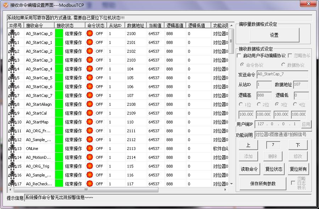Viewport: 319px width, 209px height.
Task: Click the red OFF indicator for A0_StartCal
Action: coord(90,113)
